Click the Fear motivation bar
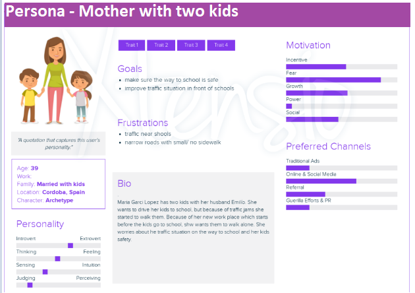415x293 pixels. coord(341,80)
